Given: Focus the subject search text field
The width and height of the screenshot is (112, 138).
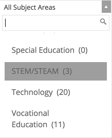Looking at the screenshot, I should click(56, 23).
